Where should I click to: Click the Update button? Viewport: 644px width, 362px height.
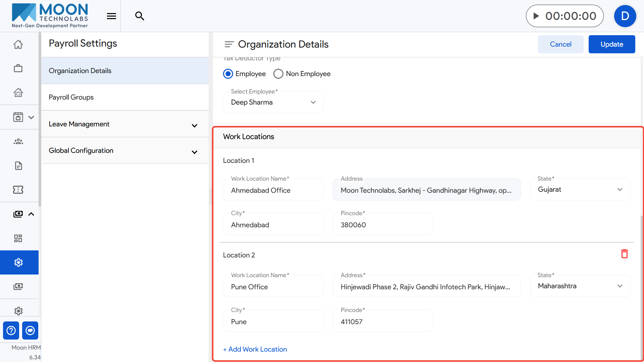(x=611, y=44)
